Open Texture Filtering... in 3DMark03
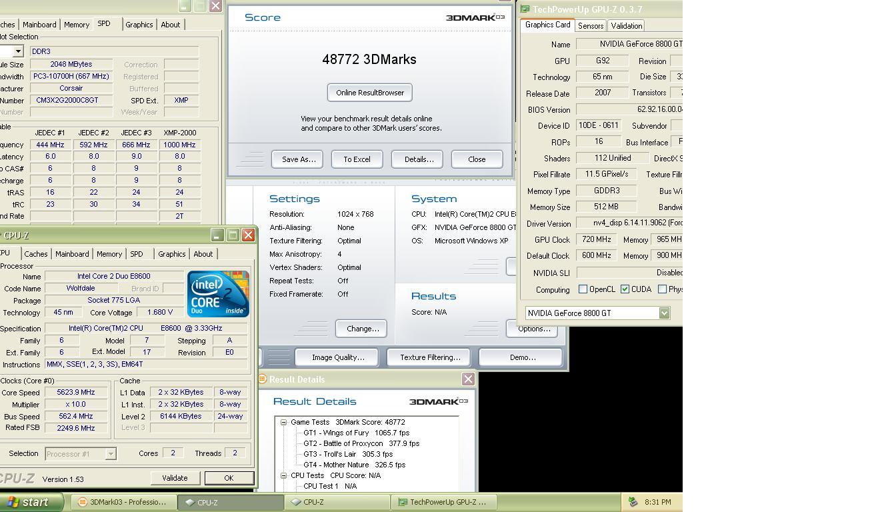The height and width of the screenshot is (512, 878). click(429, 357)
